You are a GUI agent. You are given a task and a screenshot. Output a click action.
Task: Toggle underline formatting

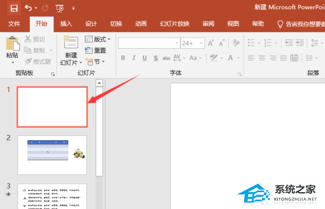pos(145,58)
